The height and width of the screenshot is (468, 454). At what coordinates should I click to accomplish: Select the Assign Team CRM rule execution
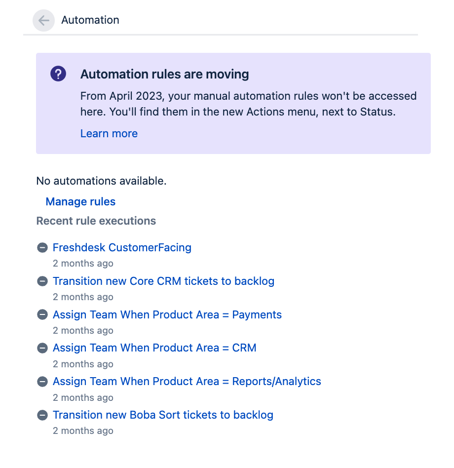point(154,348)
